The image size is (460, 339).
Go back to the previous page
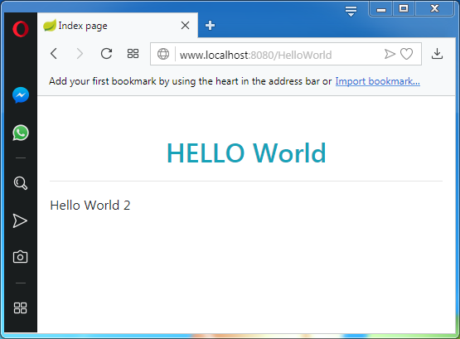point(53,54)
